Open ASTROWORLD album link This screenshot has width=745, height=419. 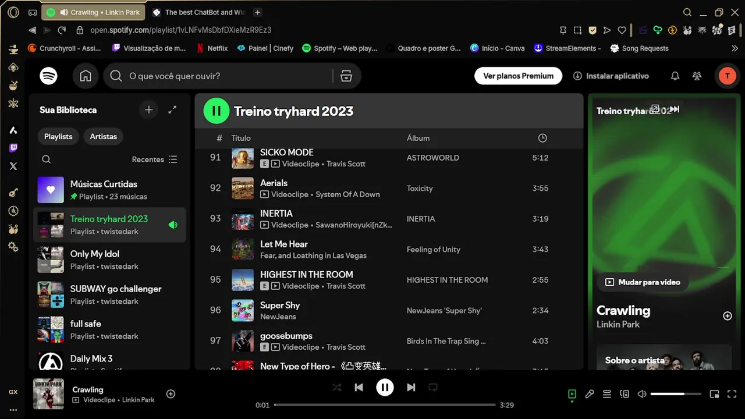click(432, 158)
